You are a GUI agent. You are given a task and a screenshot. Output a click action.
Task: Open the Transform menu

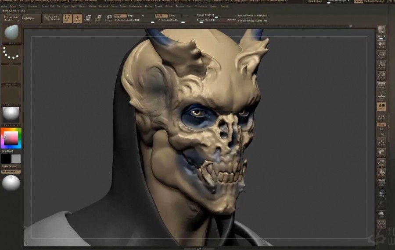click(x=201, y=7)
